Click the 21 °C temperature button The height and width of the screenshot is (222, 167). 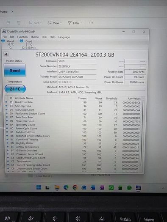(x=15, y=89)
